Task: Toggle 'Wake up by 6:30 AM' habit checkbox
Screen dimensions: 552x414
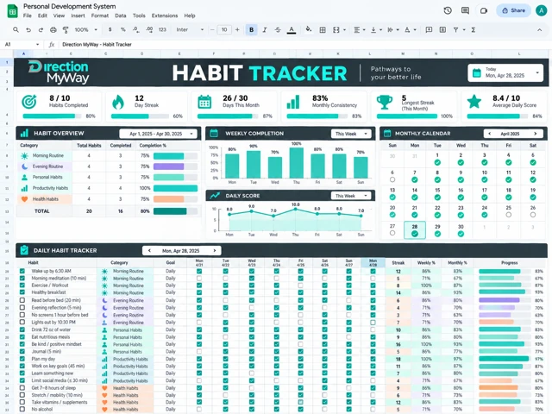Action: pos(22,271)
